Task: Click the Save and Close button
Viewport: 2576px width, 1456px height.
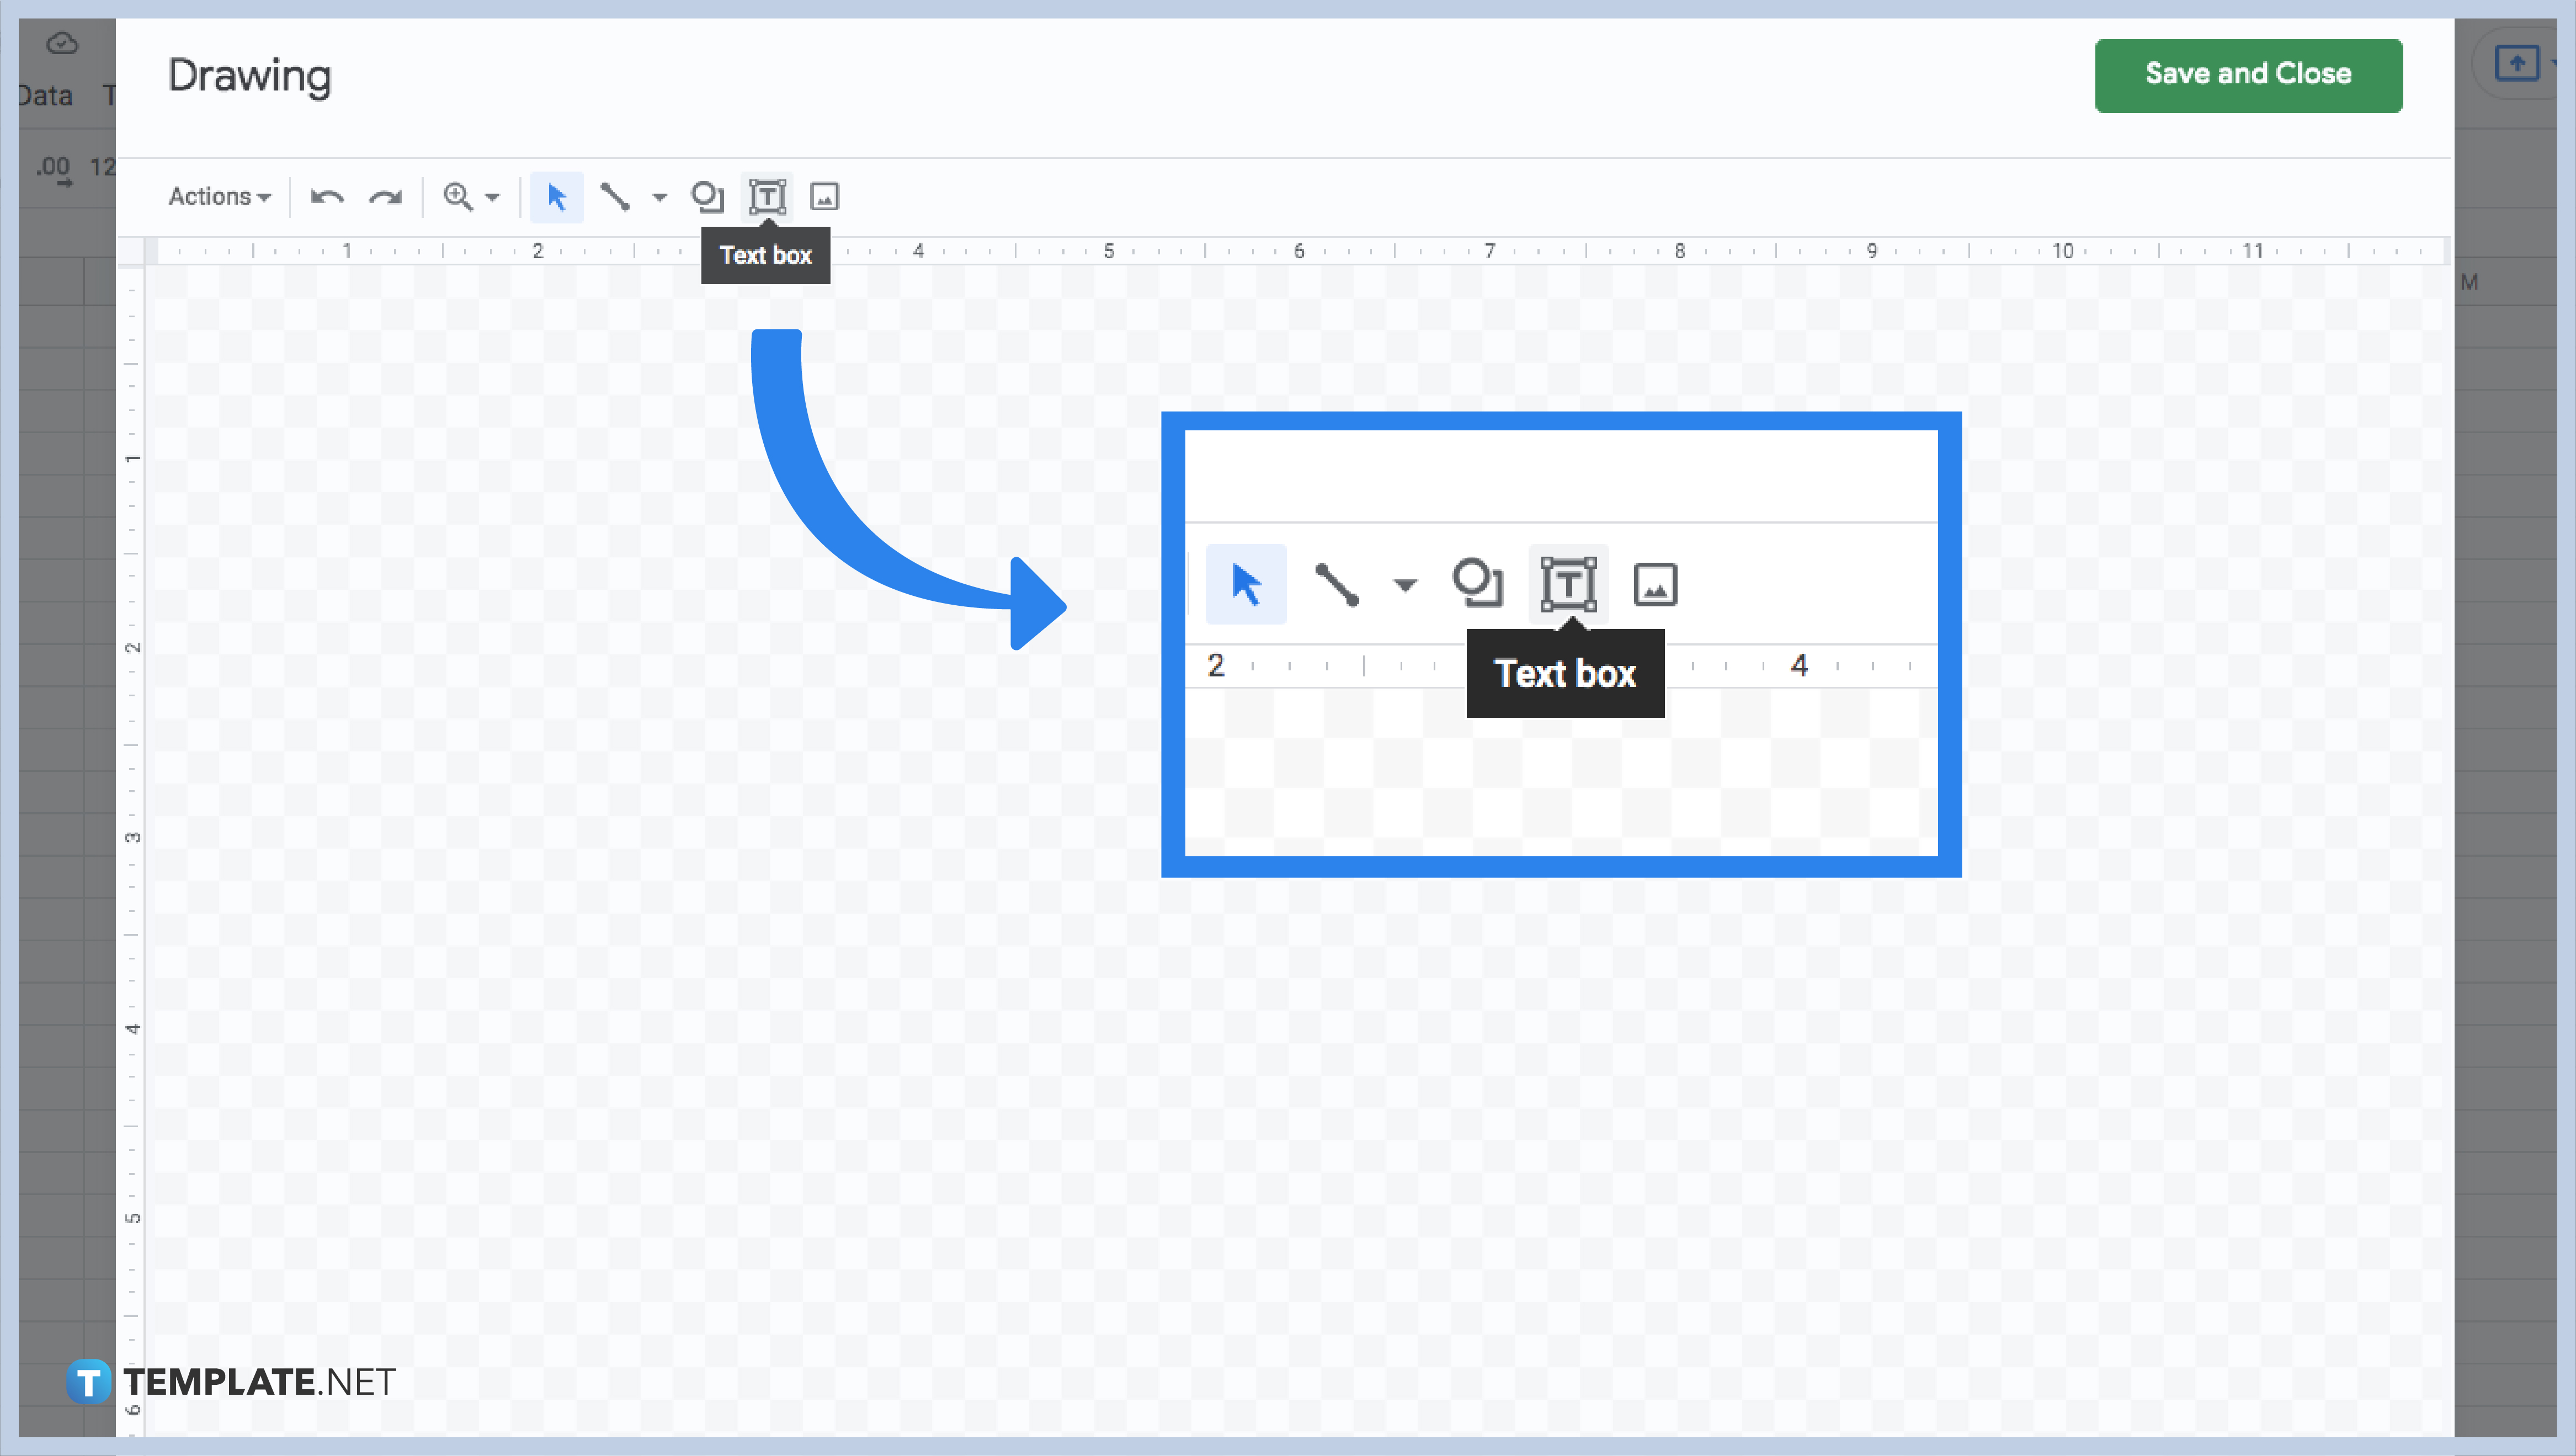Action: pyautogui.click(x=2248, y=75)
